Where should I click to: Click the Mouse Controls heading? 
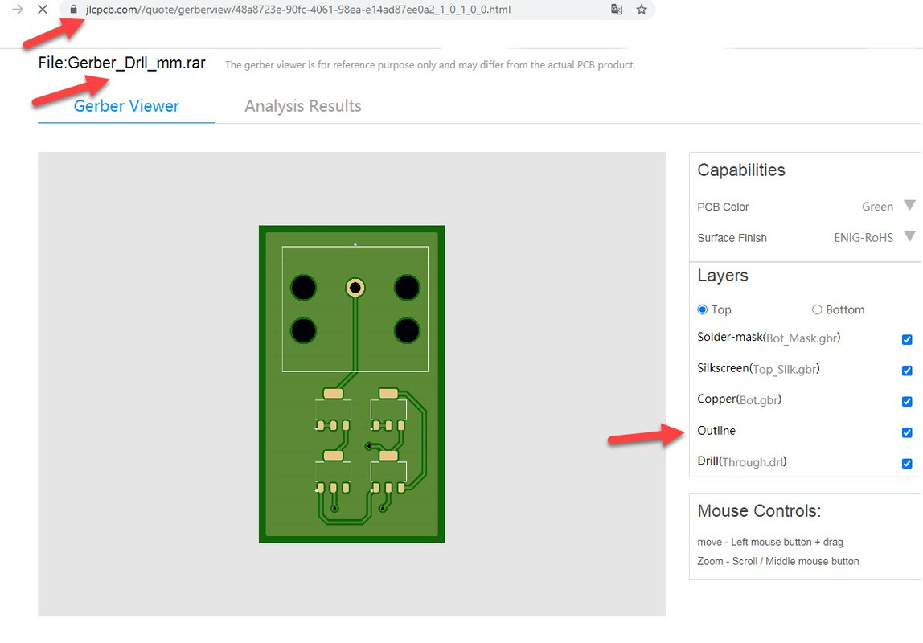click(x=759, y=510)
